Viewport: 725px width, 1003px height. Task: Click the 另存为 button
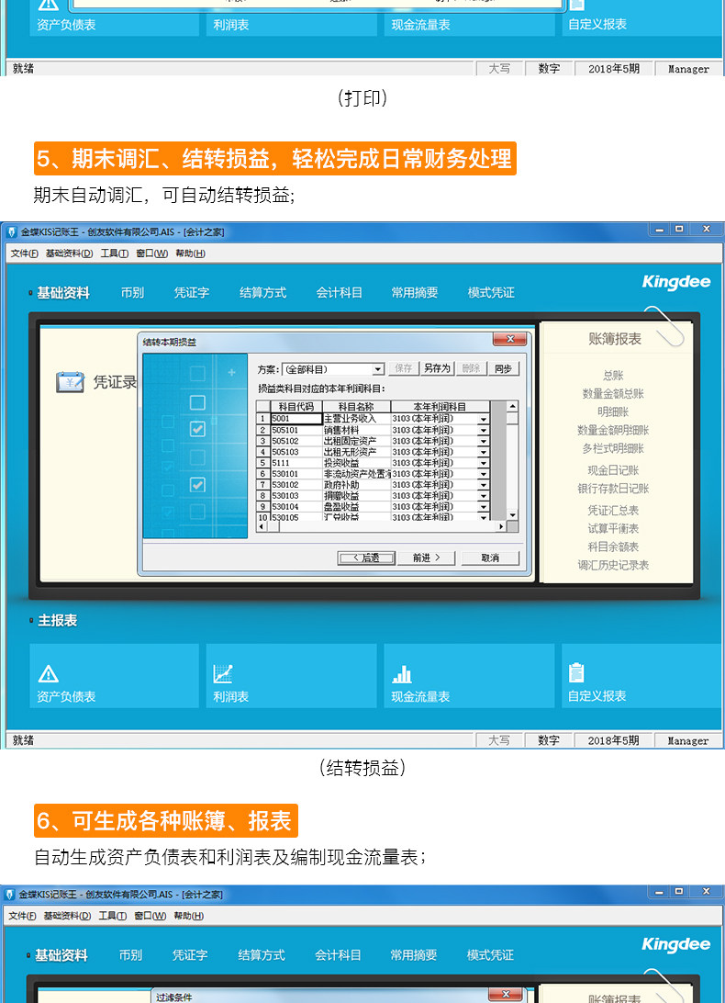point(438,368)
